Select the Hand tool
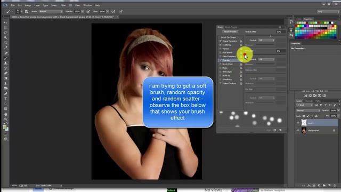This screenshot has width=341, height=192. coord(6,114)
